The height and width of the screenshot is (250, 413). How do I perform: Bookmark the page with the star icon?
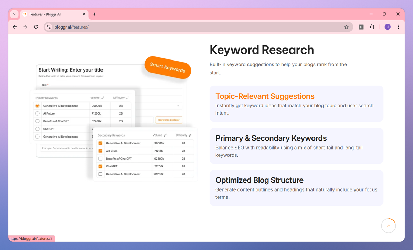pos(346,26)
